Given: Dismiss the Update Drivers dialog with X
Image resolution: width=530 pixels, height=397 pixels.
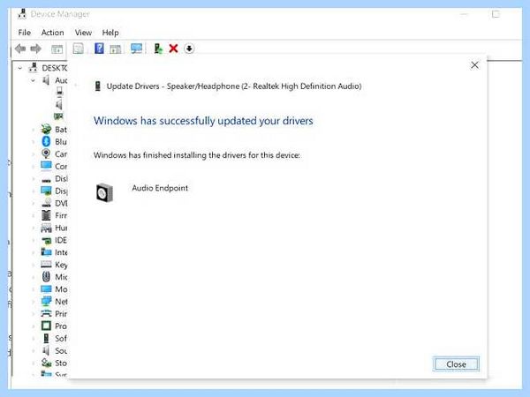Looking at the screenshot, I should coord(474,64).
